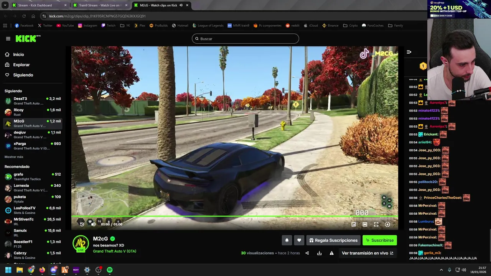
Task: Open Windows Start menu
Action: pyautogui.click(x=8, y=270)
